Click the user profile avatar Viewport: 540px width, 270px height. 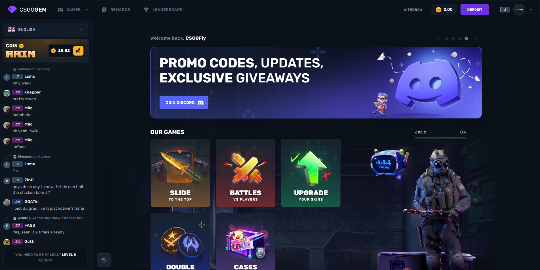point(519,10)
